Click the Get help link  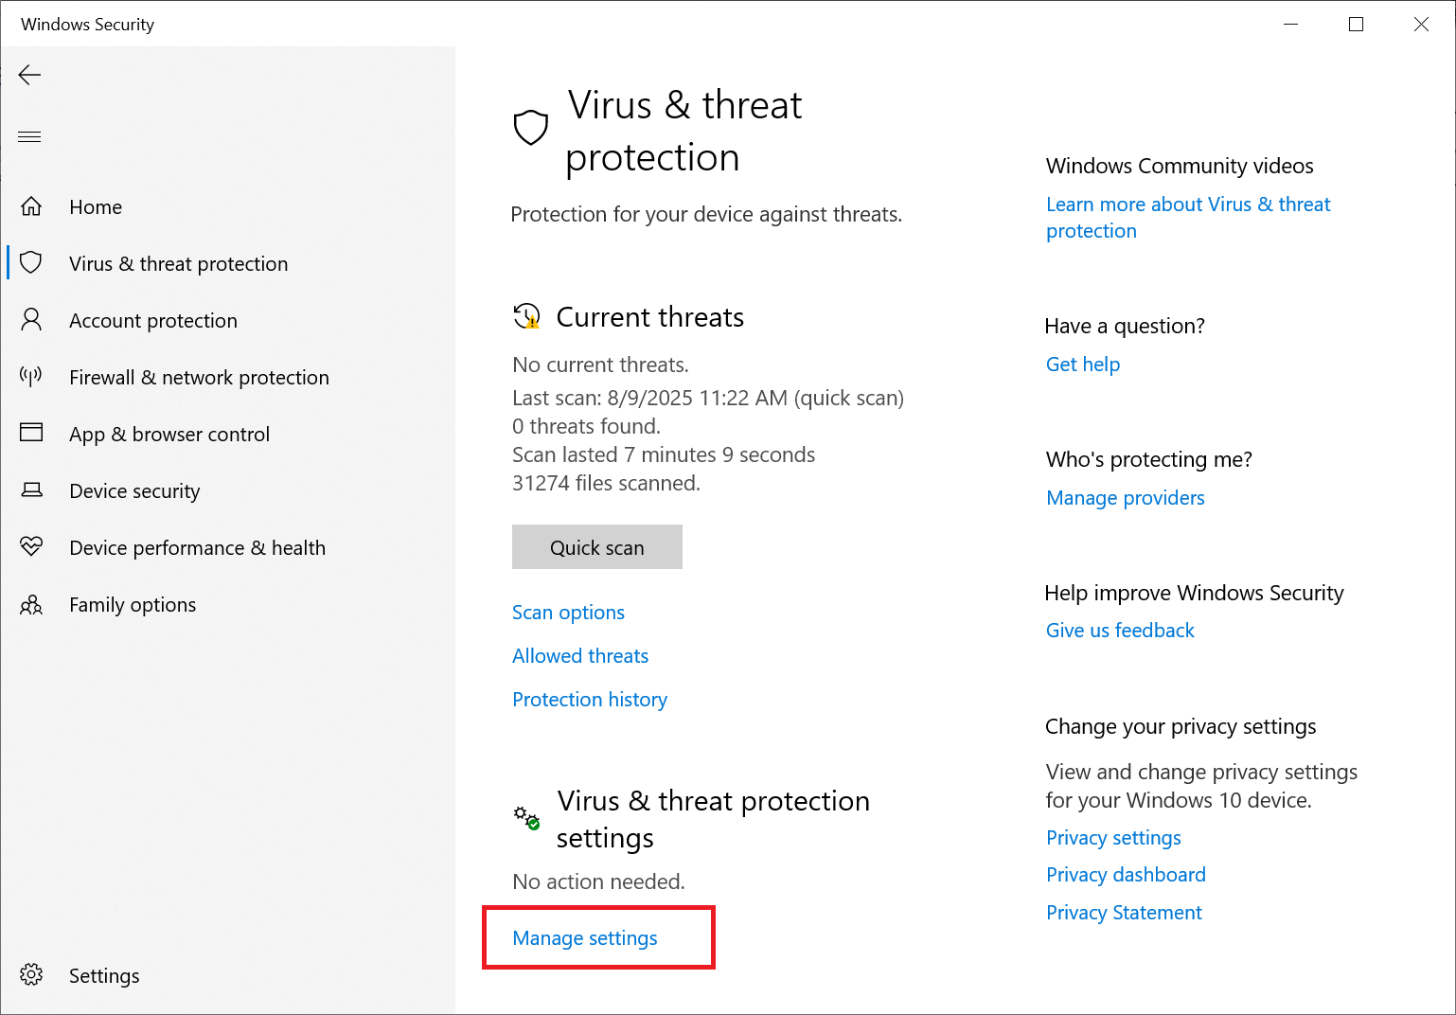(1083, 365)
